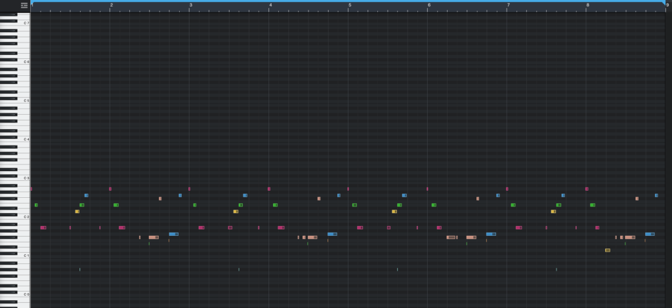
Task: Click bar 2 on the timeline ruler
Action: [110, 7]
